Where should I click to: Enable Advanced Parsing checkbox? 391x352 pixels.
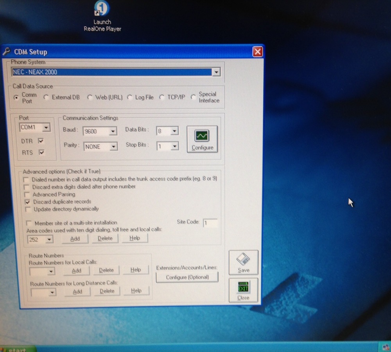click(x=27, y=194)
